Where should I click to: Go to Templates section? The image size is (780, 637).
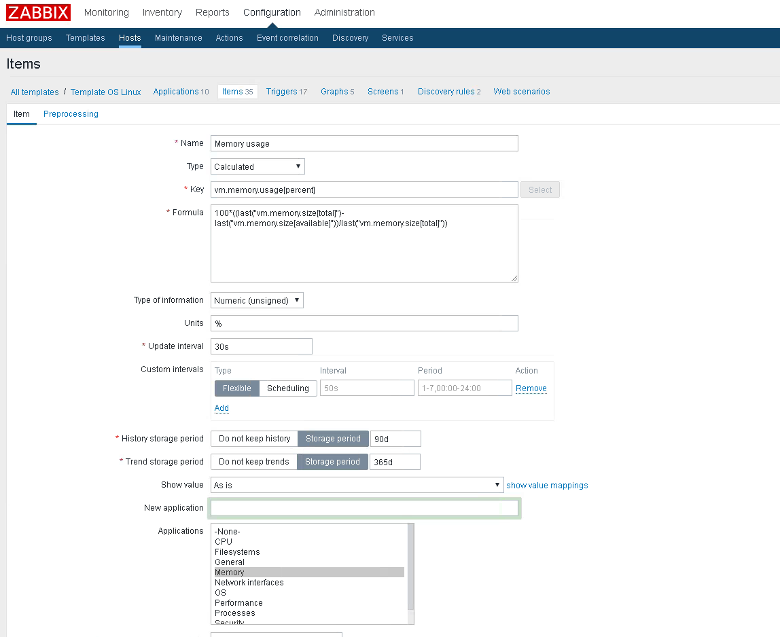(x=85, y=38)
